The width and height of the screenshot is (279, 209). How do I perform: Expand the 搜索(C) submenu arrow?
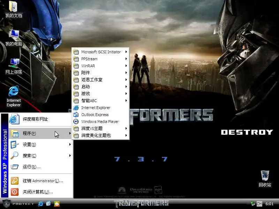coord(70,156)
